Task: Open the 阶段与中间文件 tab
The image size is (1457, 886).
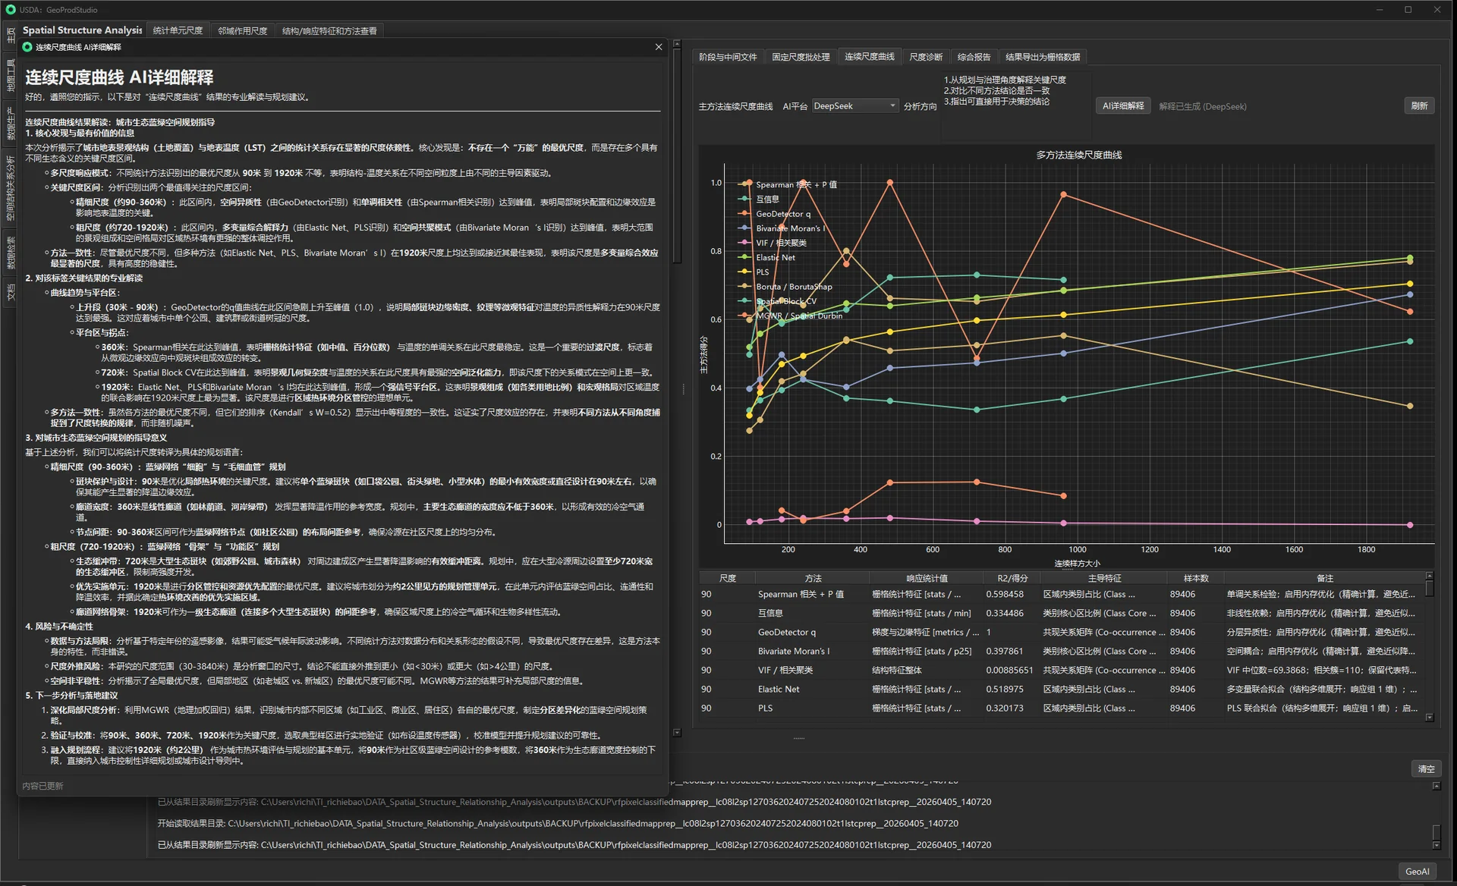Action: pyautogui.click(x=728, y=57)
